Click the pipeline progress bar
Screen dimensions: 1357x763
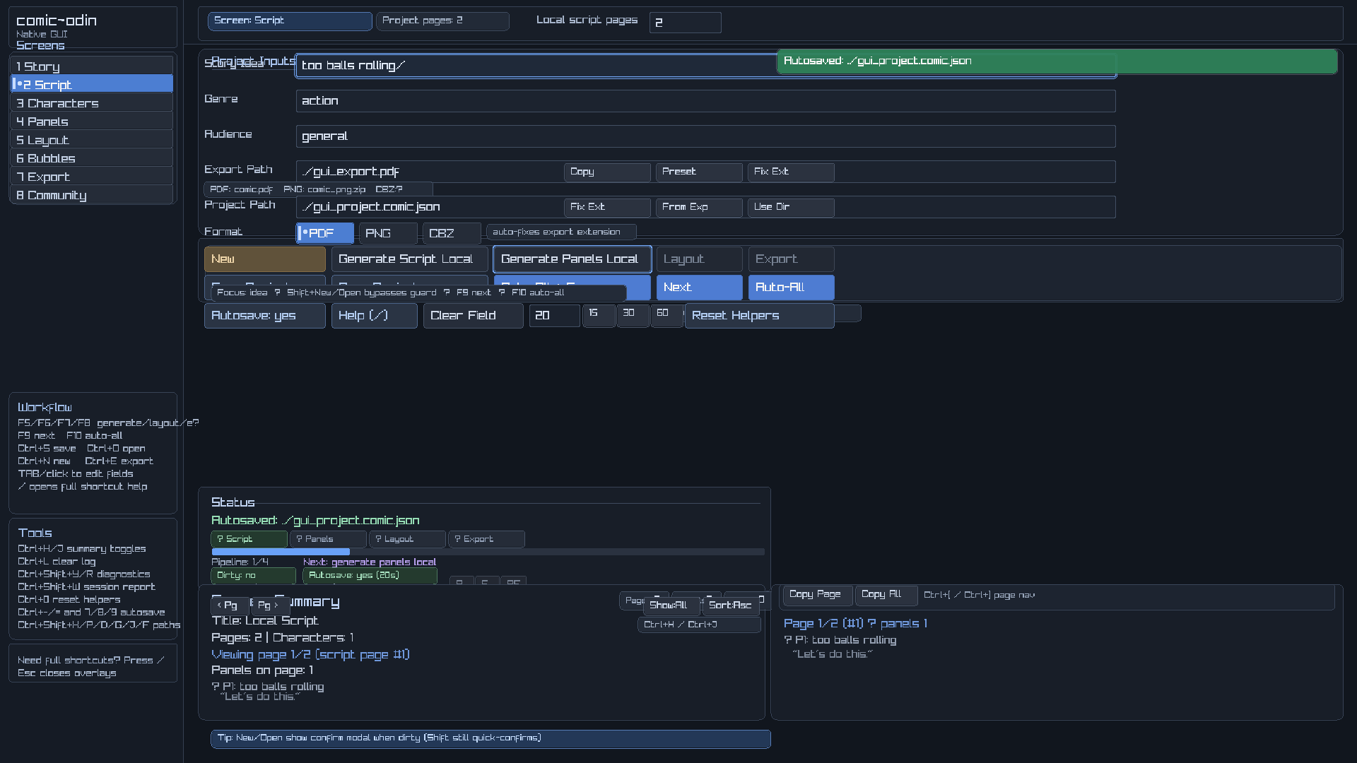pyautogui.click(x=488, y=552)
